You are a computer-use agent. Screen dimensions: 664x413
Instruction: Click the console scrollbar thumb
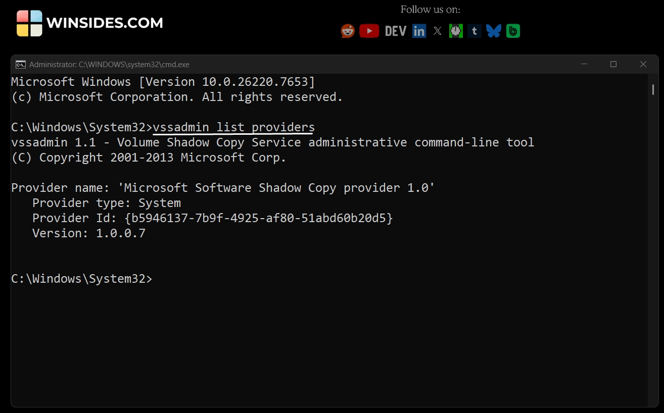point(652,89)
